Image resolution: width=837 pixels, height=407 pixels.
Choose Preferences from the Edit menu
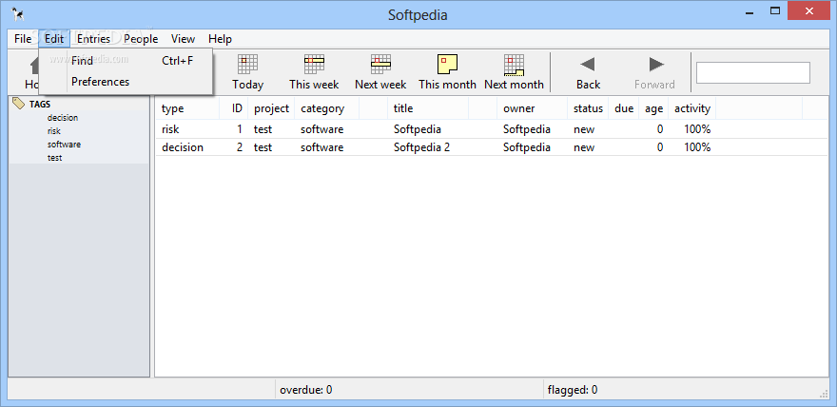[x=126, y=82]
